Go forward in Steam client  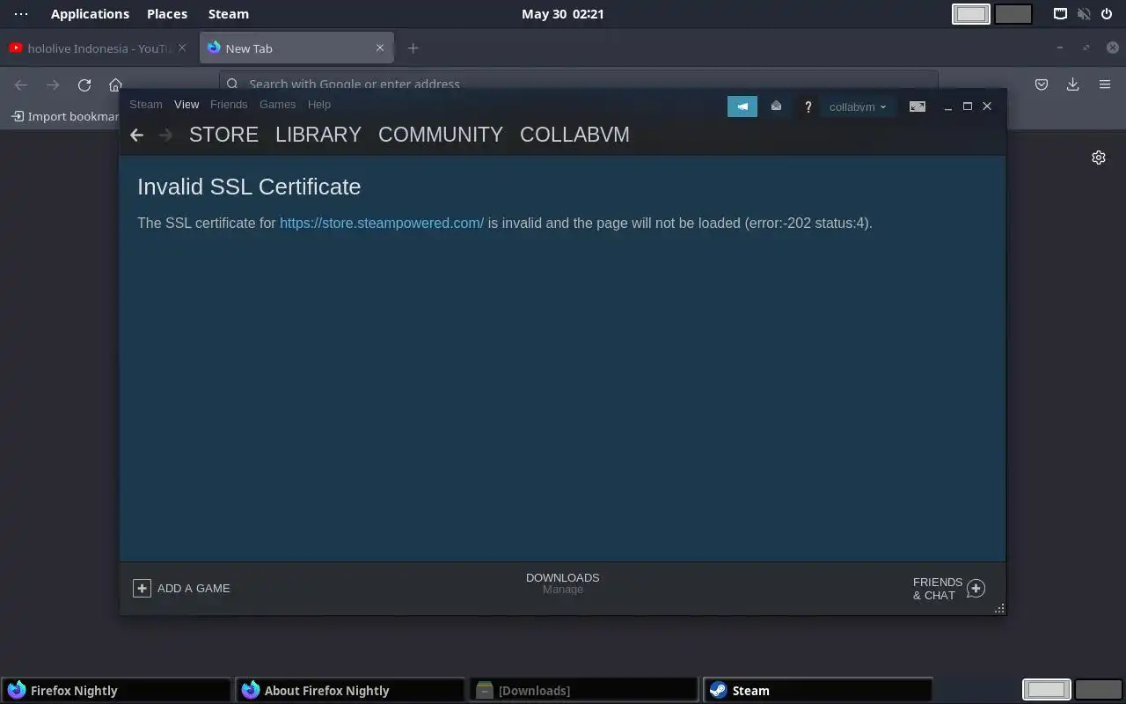pyautogui.click(x=165, y=135)
